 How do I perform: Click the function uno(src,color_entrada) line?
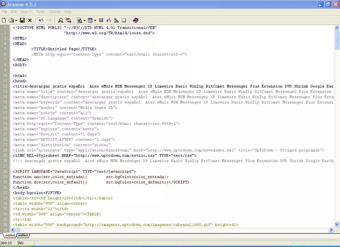[91, 177]
